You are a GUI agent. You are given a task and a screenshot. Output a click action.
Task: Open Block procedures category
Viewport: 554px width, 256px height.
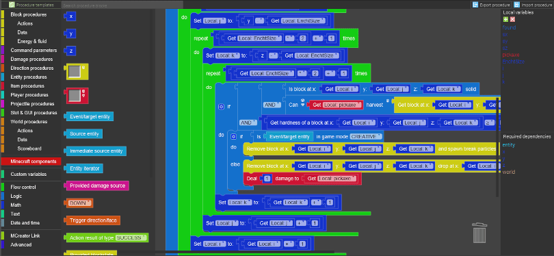29,14
